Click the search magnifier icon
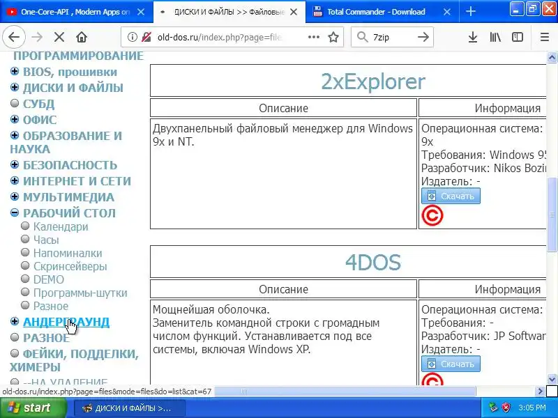The width and height of the screenshot is (558, 418). coord(362,37)
